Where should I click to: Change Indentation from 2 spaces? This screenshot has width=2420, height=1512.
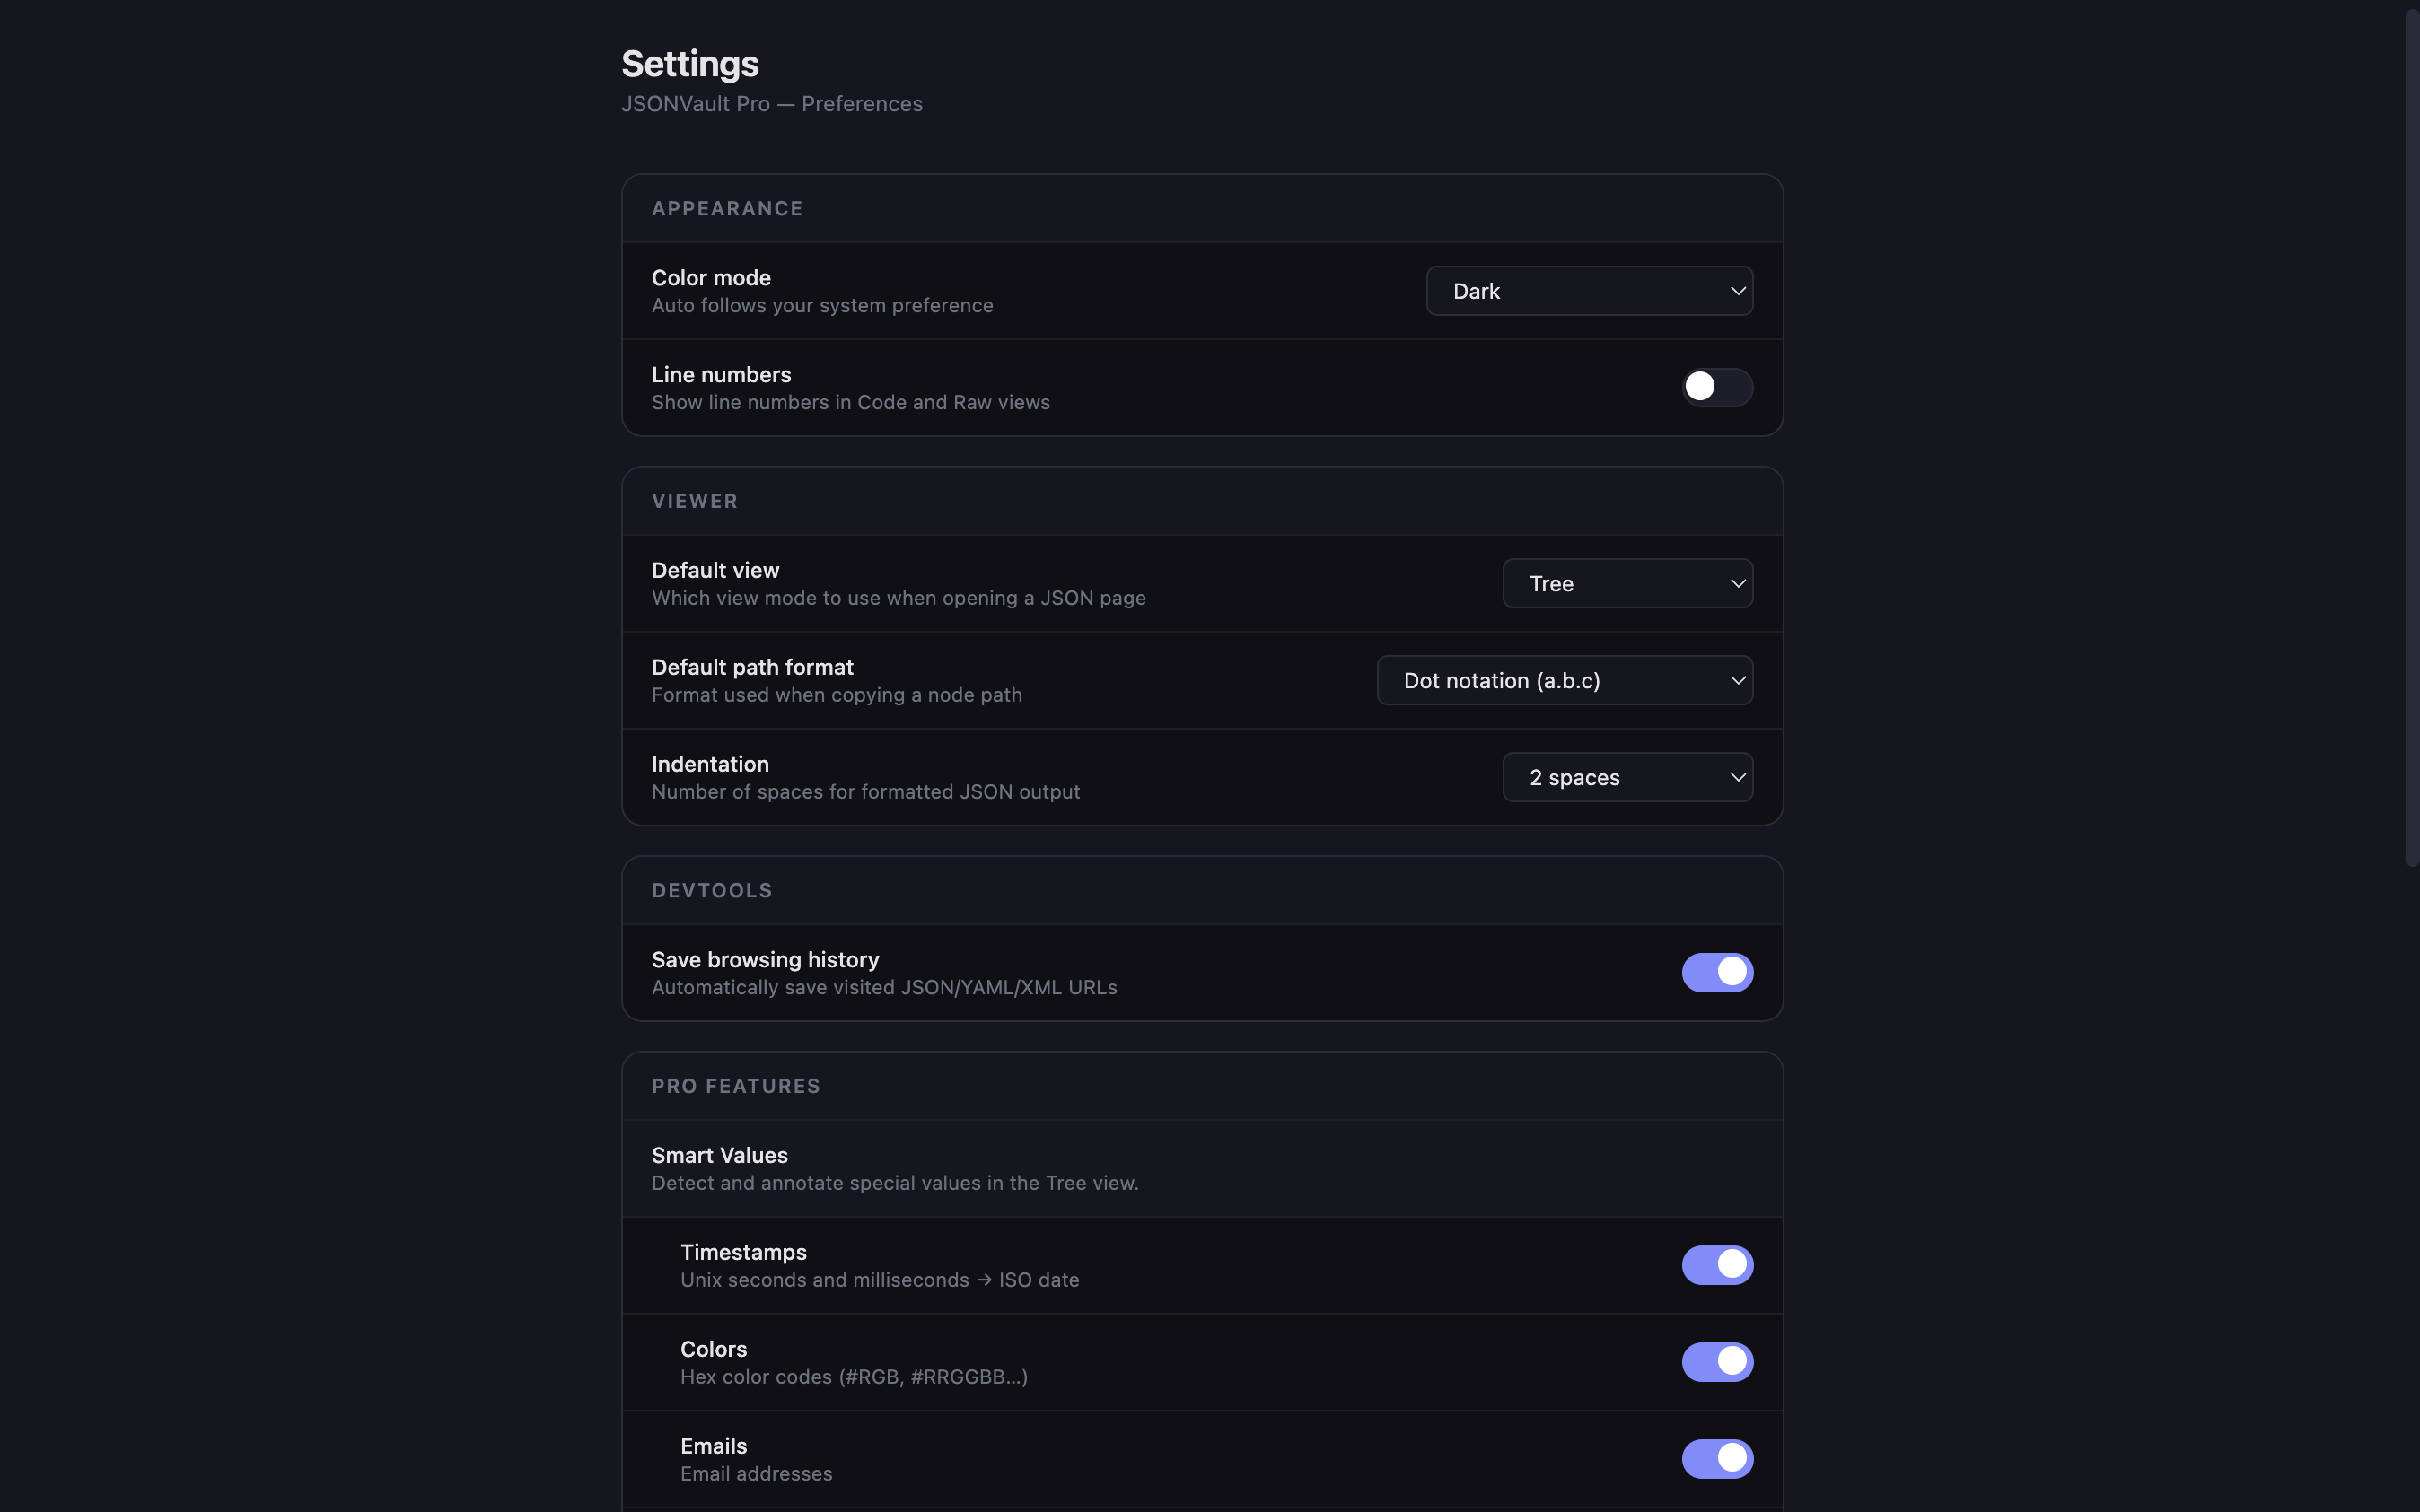pyautogui.click(x=1626, y=777)
